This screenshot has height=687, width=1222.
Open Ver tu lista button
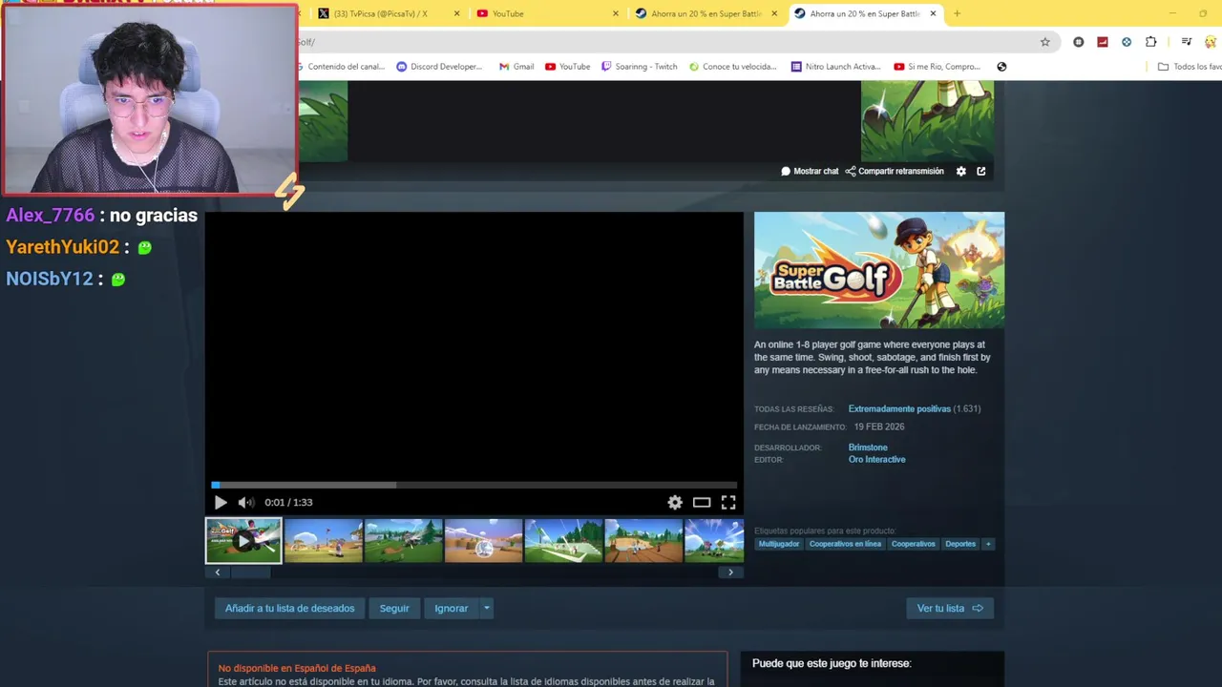(950, 608)
